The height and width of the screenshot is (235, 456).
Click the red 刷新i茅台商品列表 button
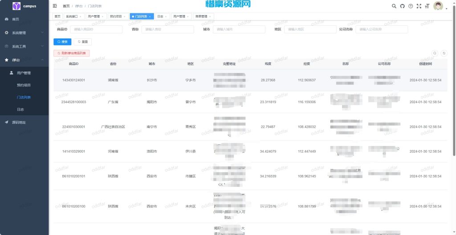point(72,53)
